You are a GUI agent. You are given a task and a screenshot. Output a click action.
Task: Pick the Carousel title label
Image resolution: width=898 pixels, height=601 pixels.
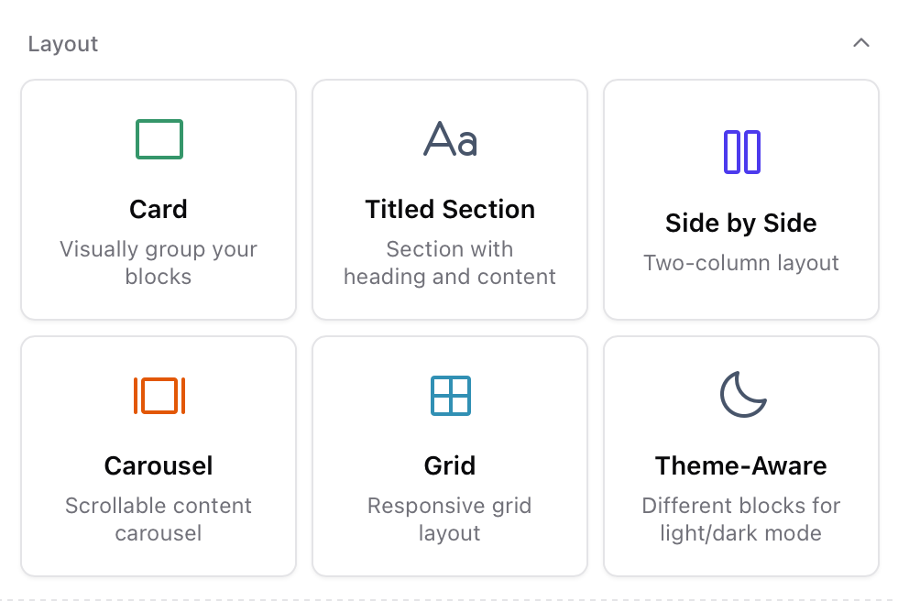(159, 465)
